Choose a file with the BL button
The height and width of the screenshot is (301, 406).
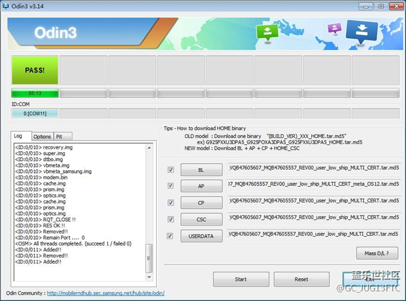click(x=201, y=170)
